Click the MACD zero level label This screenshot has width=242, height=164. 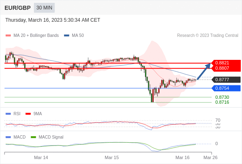click(217, 143)
